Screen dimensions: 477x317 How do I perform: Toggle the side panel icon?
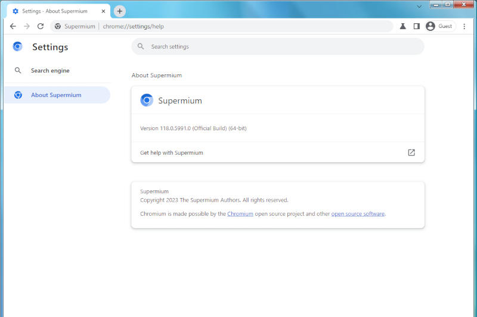point(417,26)
